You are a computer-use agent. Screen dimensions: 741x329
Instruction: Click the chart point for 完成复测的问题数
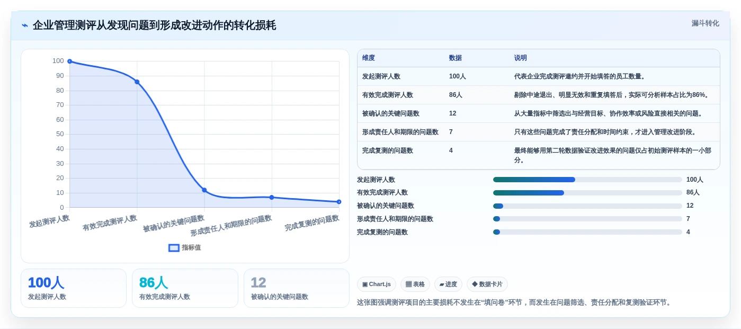click(339, 202)
